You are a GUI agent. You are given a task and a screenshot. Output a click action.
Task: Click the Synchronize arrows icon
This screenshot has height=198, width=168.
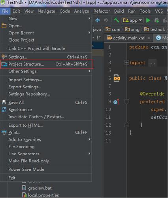[4, 109]
